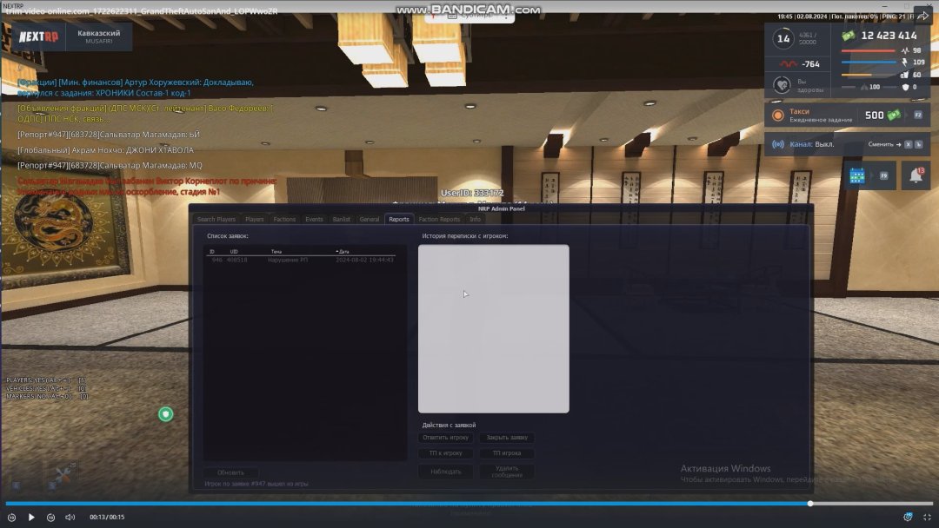Click the chat history text area
The width and height of the screenshot is (939, 528).
[x=494, y=329]
